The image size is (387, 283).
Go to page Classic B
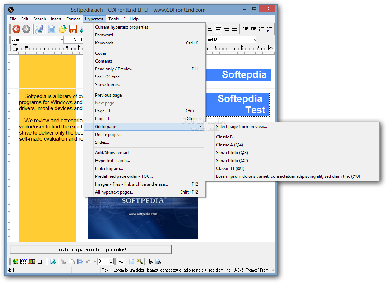click(292, 137)
